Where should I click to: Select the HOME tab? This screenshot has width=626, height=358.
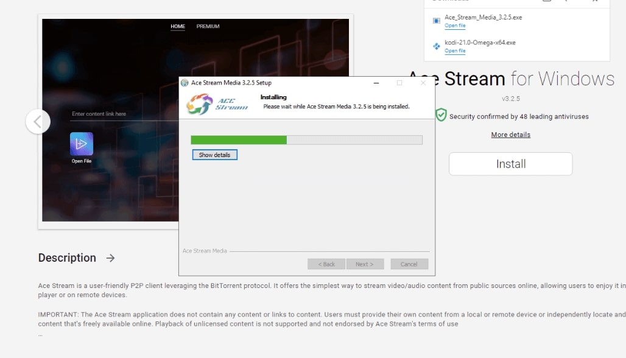[178, 26]
